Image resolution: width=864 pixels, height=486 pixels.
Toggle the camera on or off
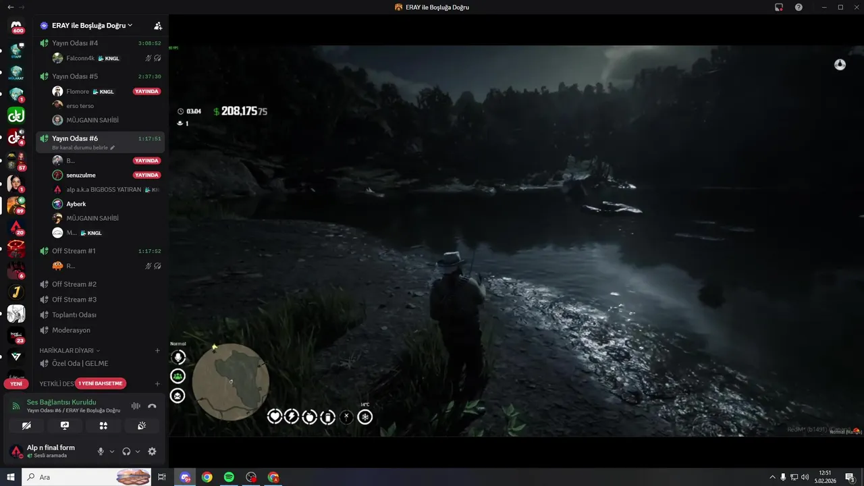pos(26,425)
